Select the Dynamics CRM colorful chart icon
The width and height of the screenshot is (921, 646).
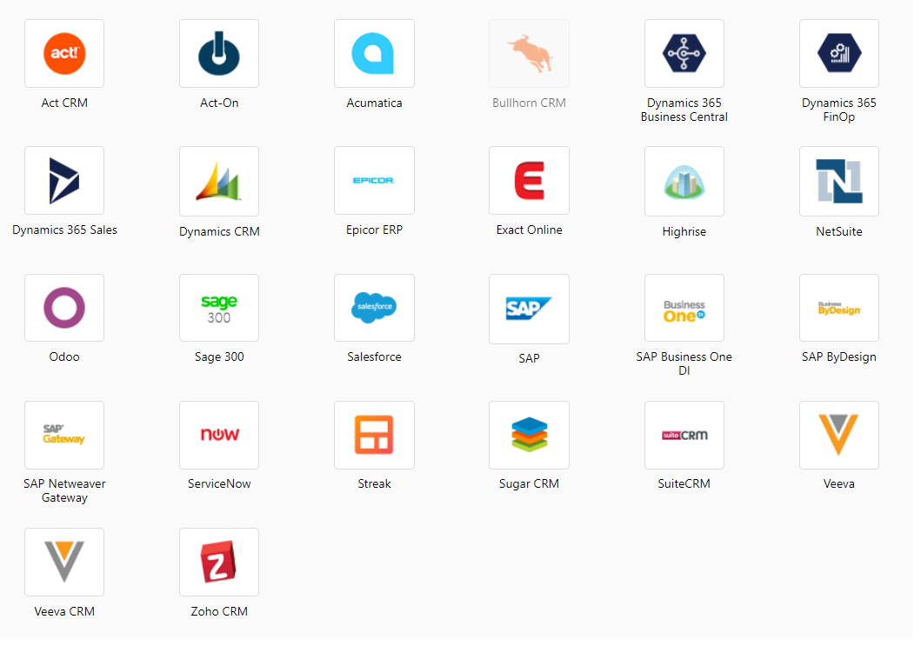[219, 182]
